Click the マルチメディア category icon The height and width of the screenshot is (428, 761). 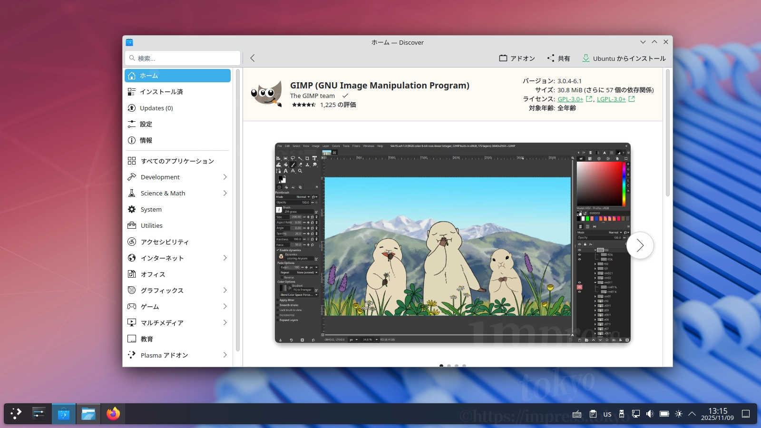pos(132,322)
